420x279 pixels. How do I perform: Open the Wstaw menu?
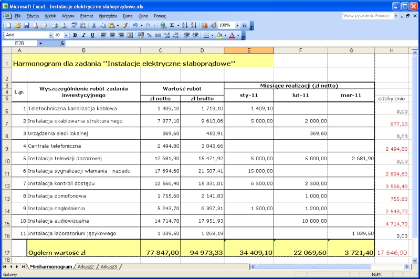click(68, 16)
